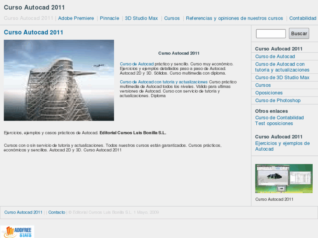Click the Autocad screenshot thumbnail in sidebar
The height and width of the screenshot is (238, 318).
coord(284,179)
